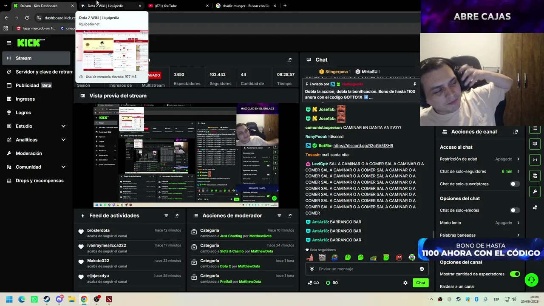Viewport: 544px width, 306px height.
Task: Open the broadcast signal panel in right sidebar
Action: coord(535,160)
